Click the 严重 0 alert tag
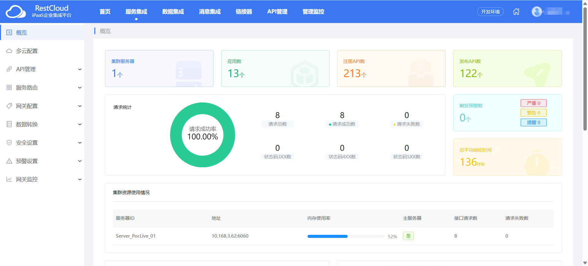This screenshot has height=266, width=588. (533, 103)
